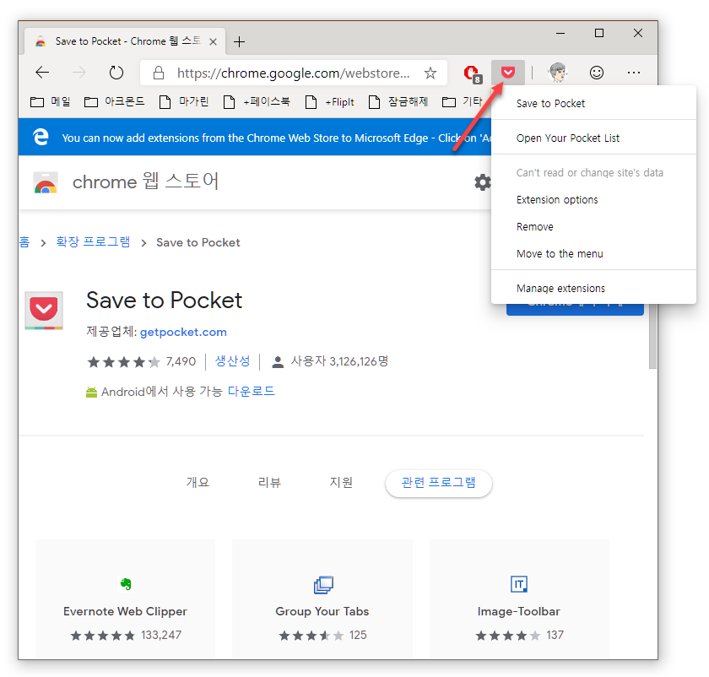Open the +FlipIt bookmark

tap(330, 102)
